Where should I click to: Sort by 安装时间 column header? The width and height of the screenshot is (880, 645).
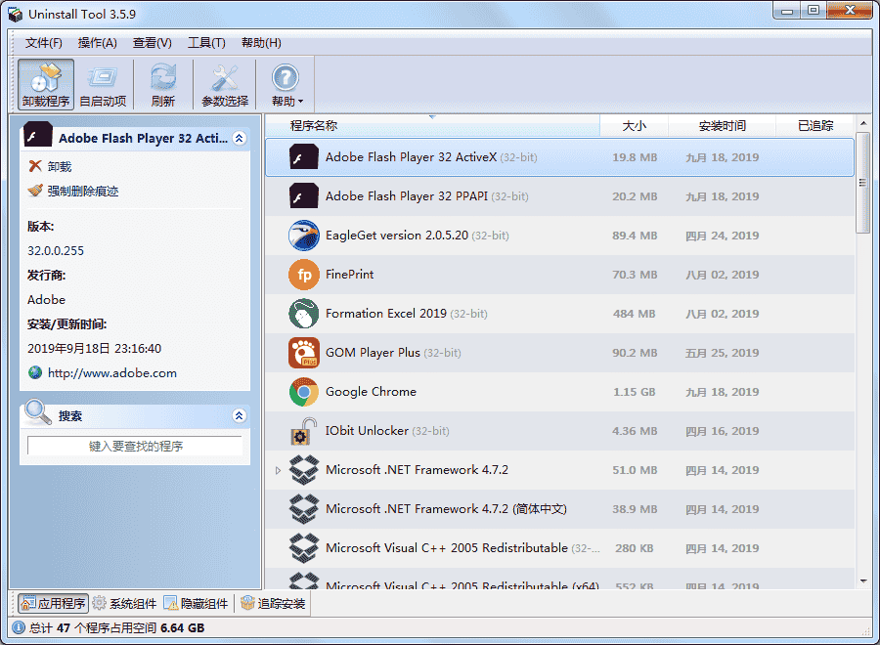pyautogui.click(x=723, y=126)
